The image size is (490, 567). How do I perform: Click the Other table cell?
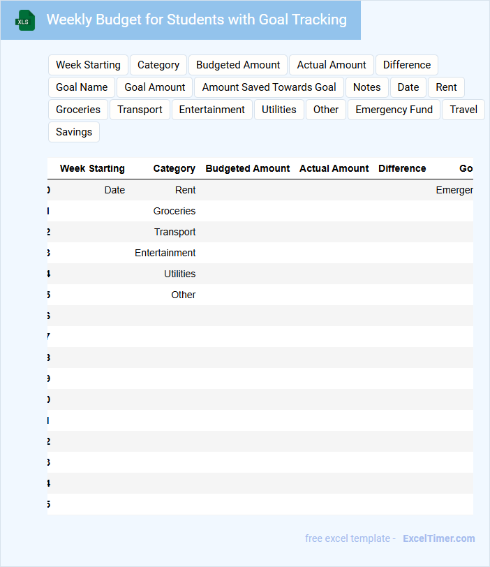183,295
